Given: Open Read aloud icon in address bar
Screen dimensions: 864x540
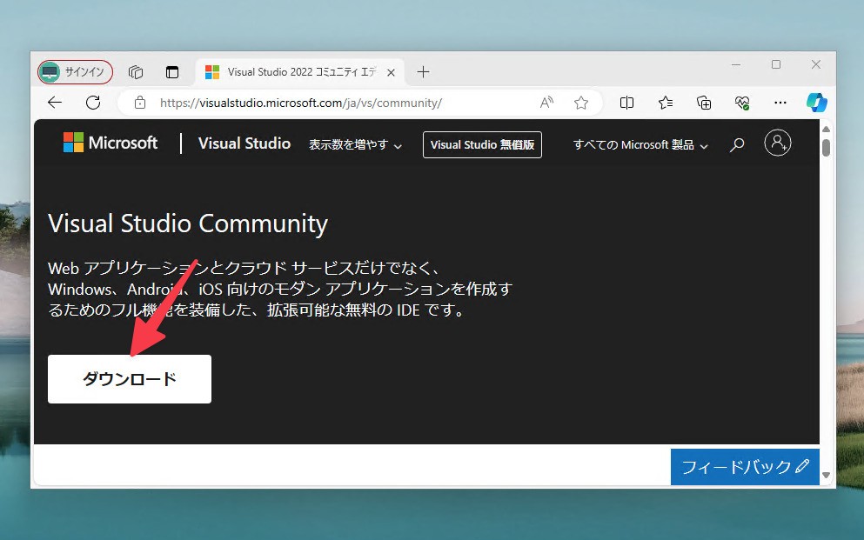Looking at the screenshot, I should click(546, 103).
